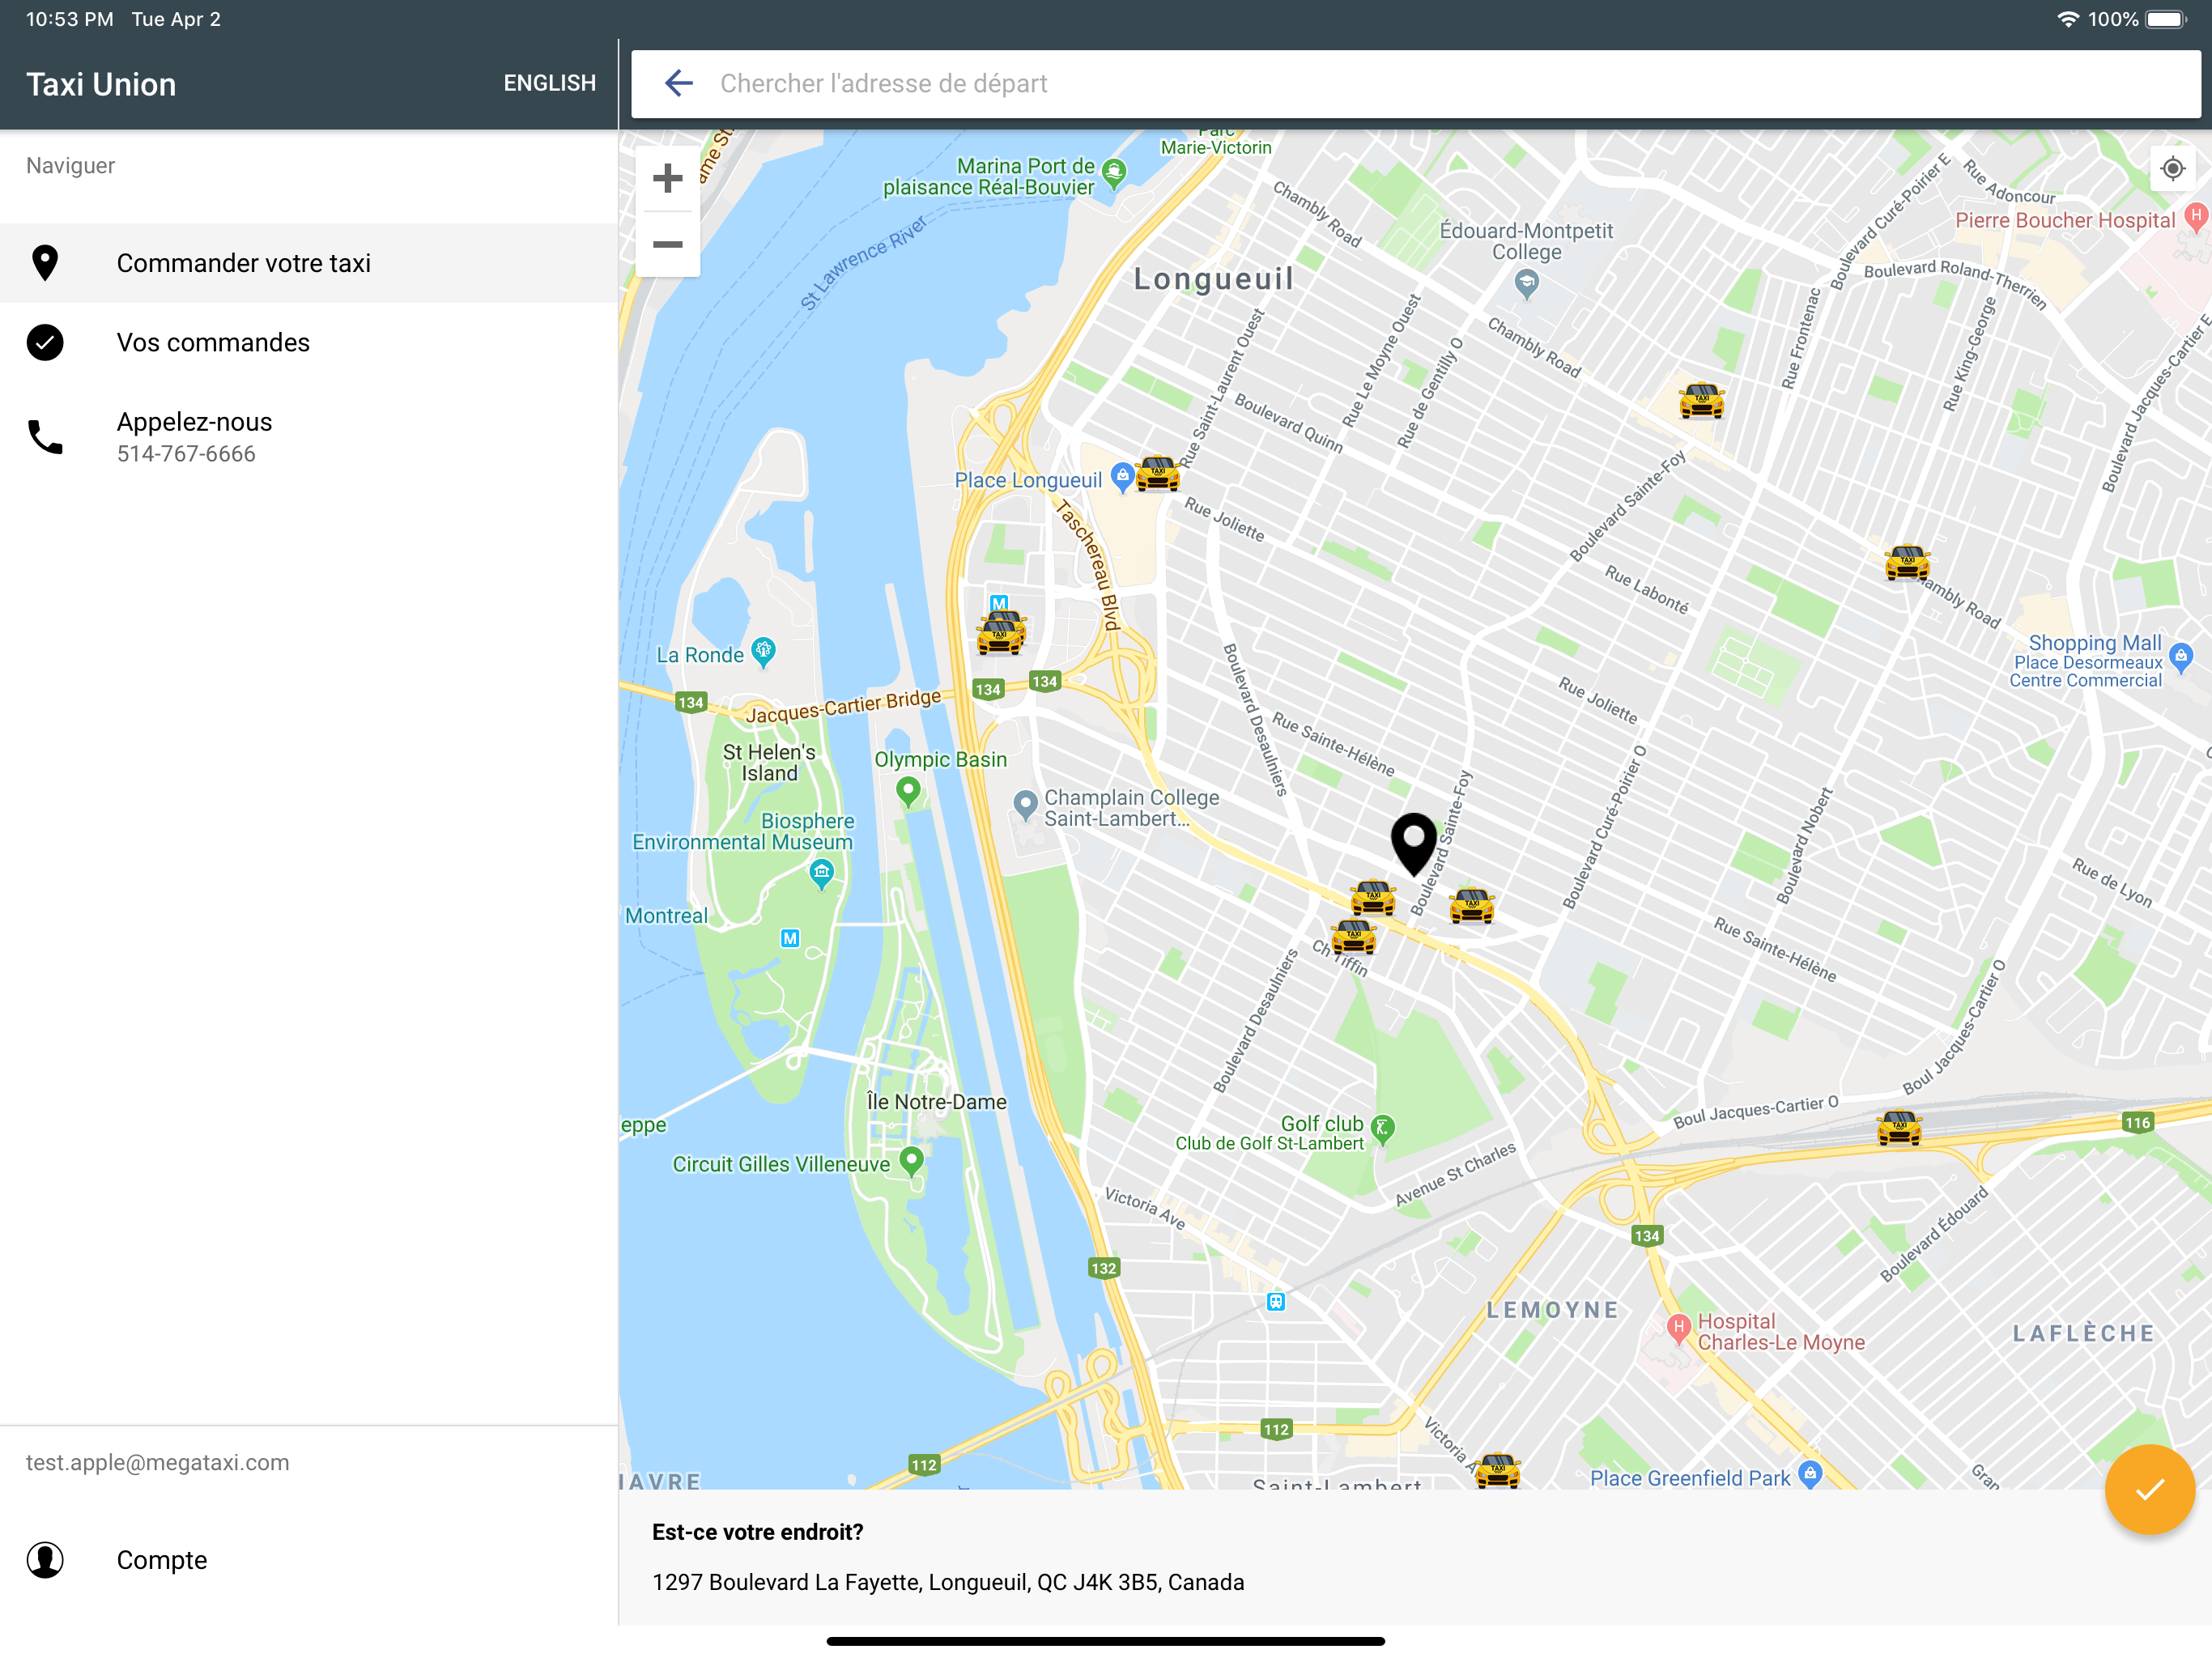Image resolution: width=2212 pixels, height=1658 pixels.
Task: Confirm location with orange checkmark button
Action: point(2149,1489)
